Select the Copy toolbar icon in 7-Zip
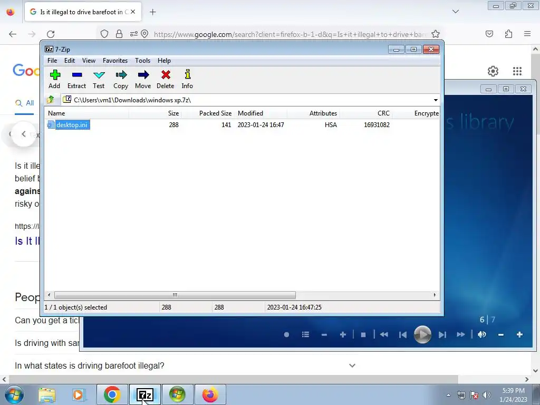Viewport: 540px width, 405px height. [121, 79]
